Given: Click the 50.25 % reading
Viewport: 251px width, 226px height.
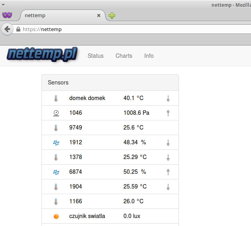Looking at the screenshot, I should (135, 172).
